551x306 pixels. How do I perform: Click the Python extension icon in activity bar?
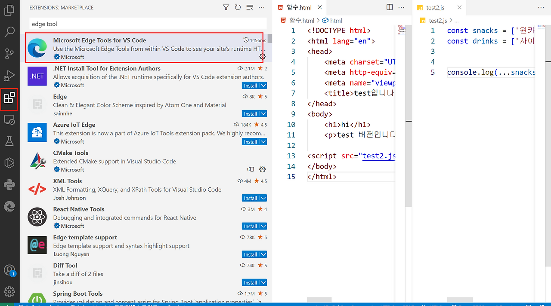[9, 185]
